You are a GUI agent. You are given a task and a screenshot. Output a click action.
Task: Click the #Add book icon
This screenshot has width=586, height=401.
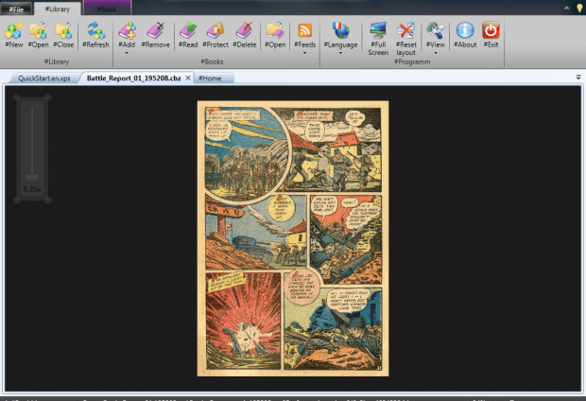[127, 31]
